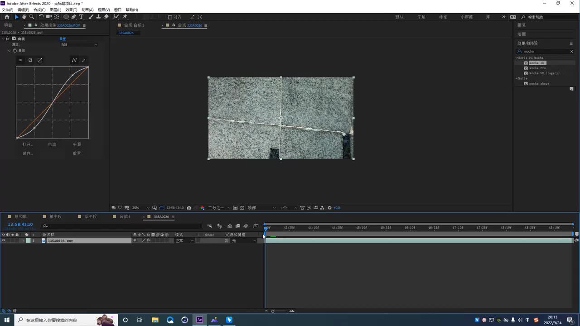Click the 平滑 button under curves
This screenshot has width=580, height=326.
pos(77,144)
